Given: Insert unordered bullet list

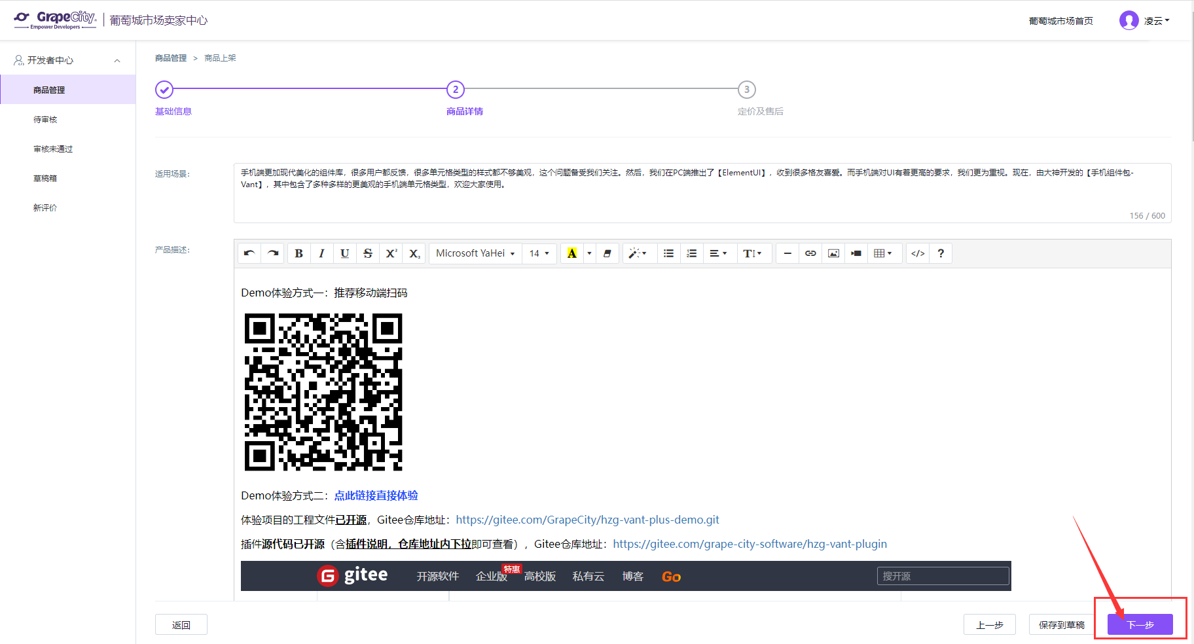Looking at the screenshot, I should tap(668, 253).
